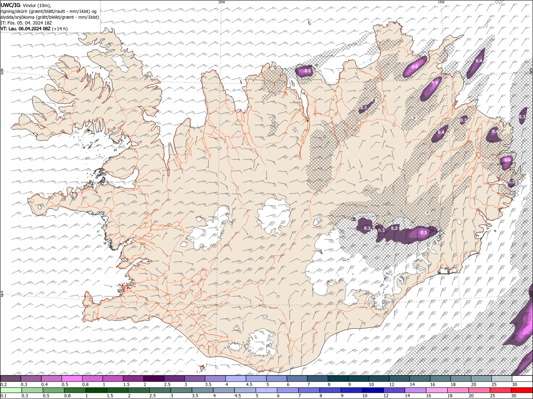Select the pale gray snow swatch for 25–30
Image resolution: width=533 pixels, height=399 pixels.
(501, 379)
